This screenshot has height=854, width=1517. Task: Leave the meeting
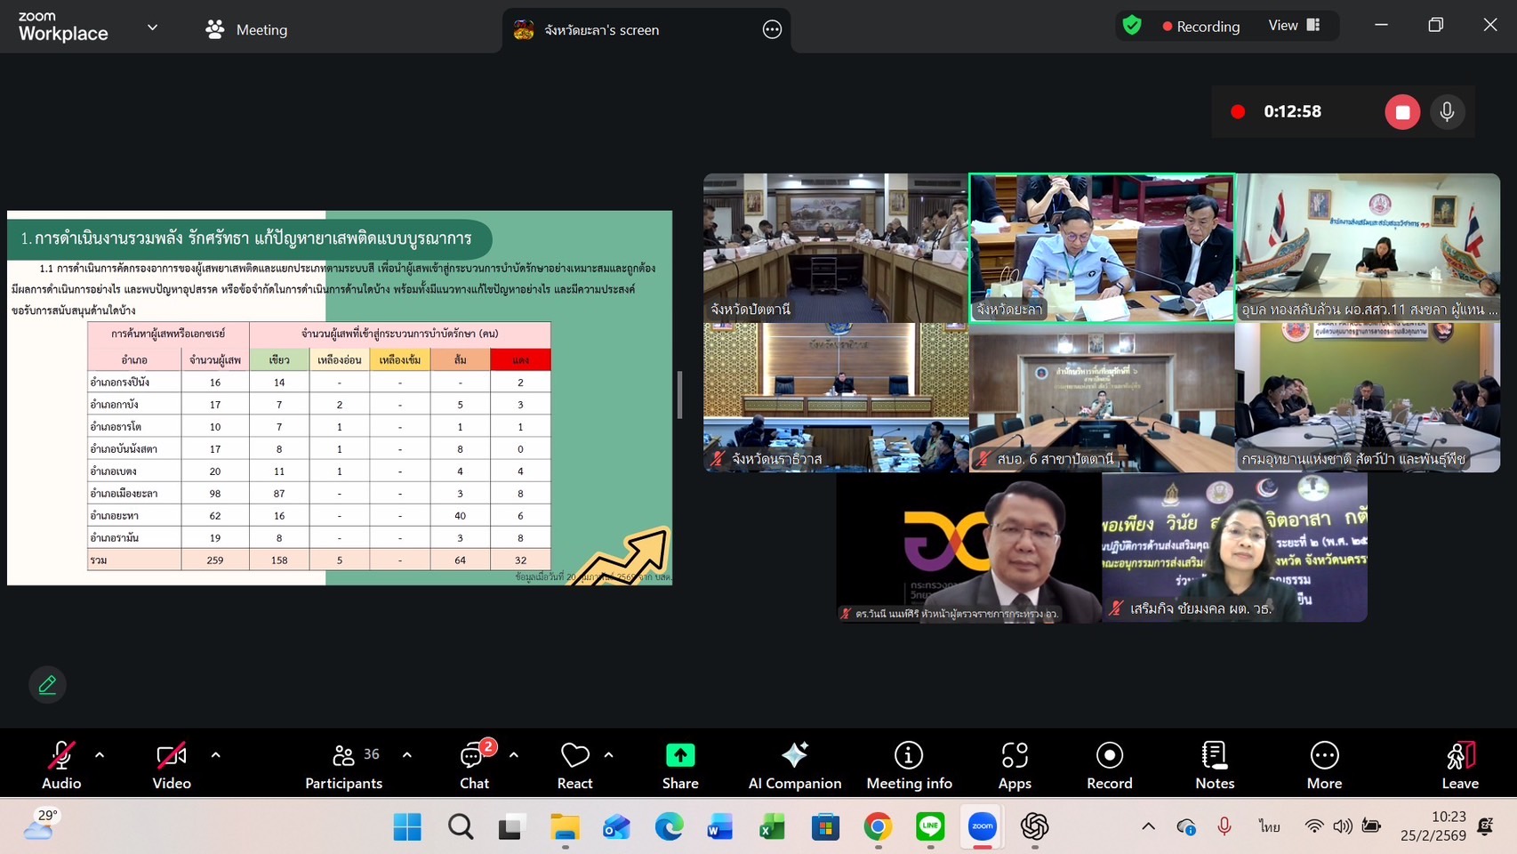(x=1459, y=765)
